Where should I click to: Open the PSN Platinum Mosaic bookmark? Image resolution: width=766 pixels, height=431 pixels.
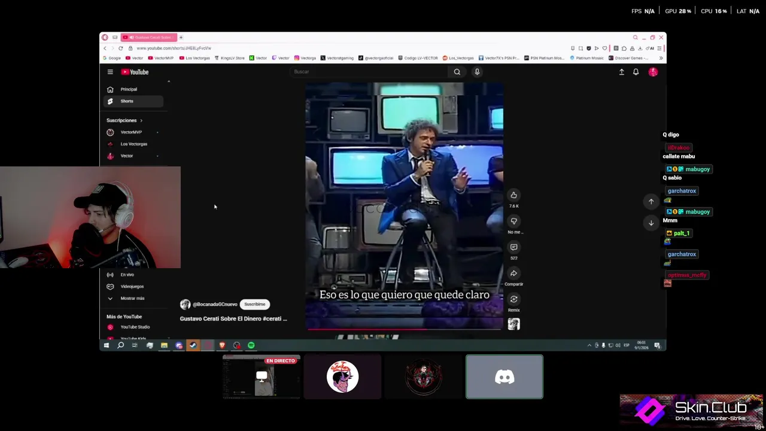(x=544, y=58)
